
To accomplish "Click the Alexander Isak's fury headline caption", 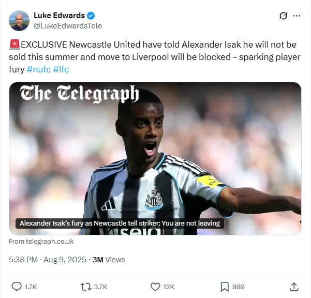I will 120,224.
